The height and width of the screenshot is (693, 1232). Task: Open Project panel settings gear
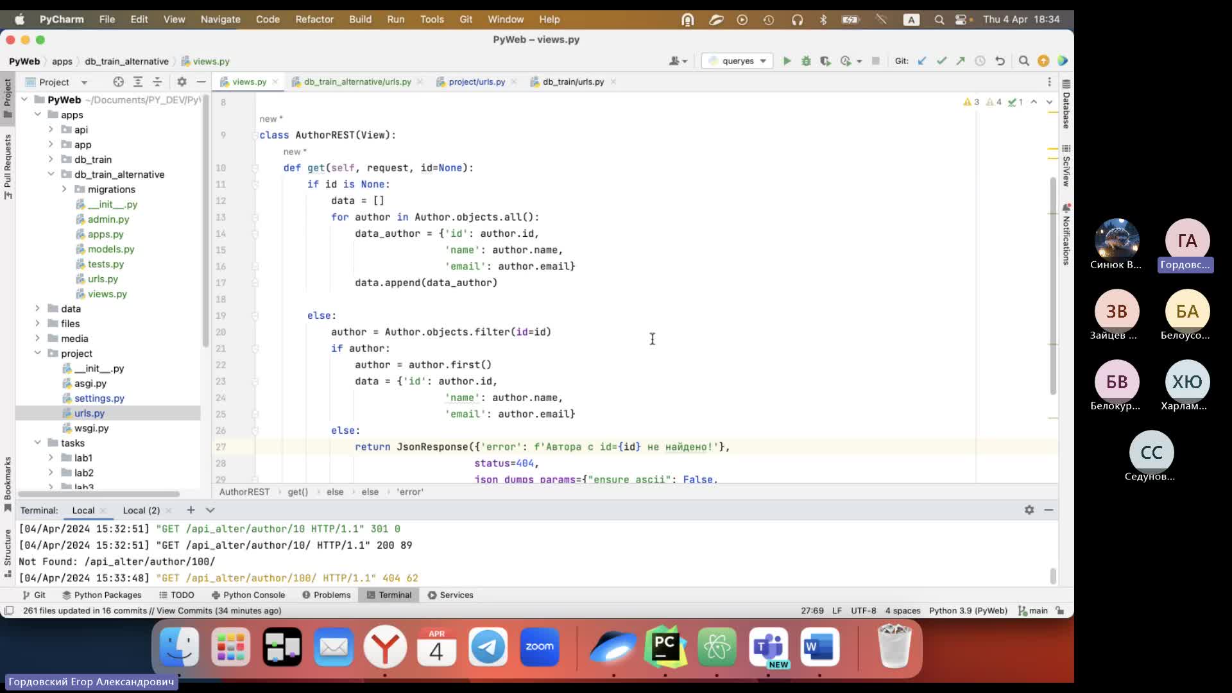[x=182, y=81]
